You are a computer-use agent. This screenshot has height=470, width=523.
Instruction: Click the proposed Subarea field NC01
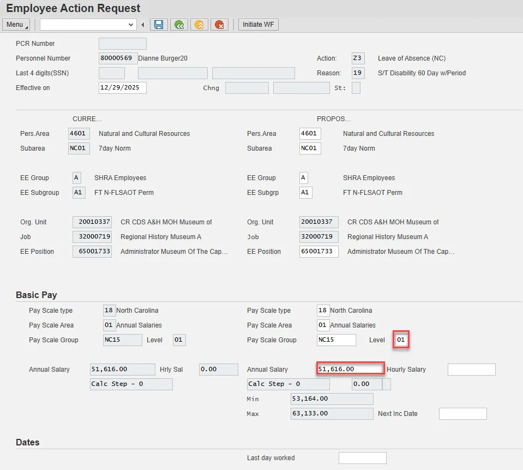tap(310, 148)
